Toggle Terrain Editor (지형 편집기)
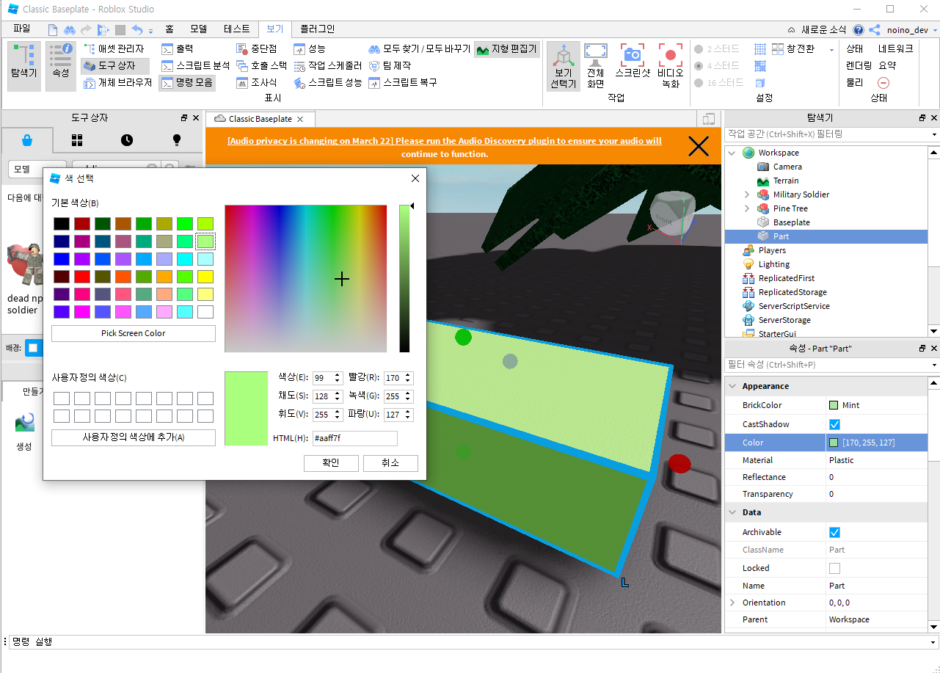 pyautogui.click(x=506, y=49)
